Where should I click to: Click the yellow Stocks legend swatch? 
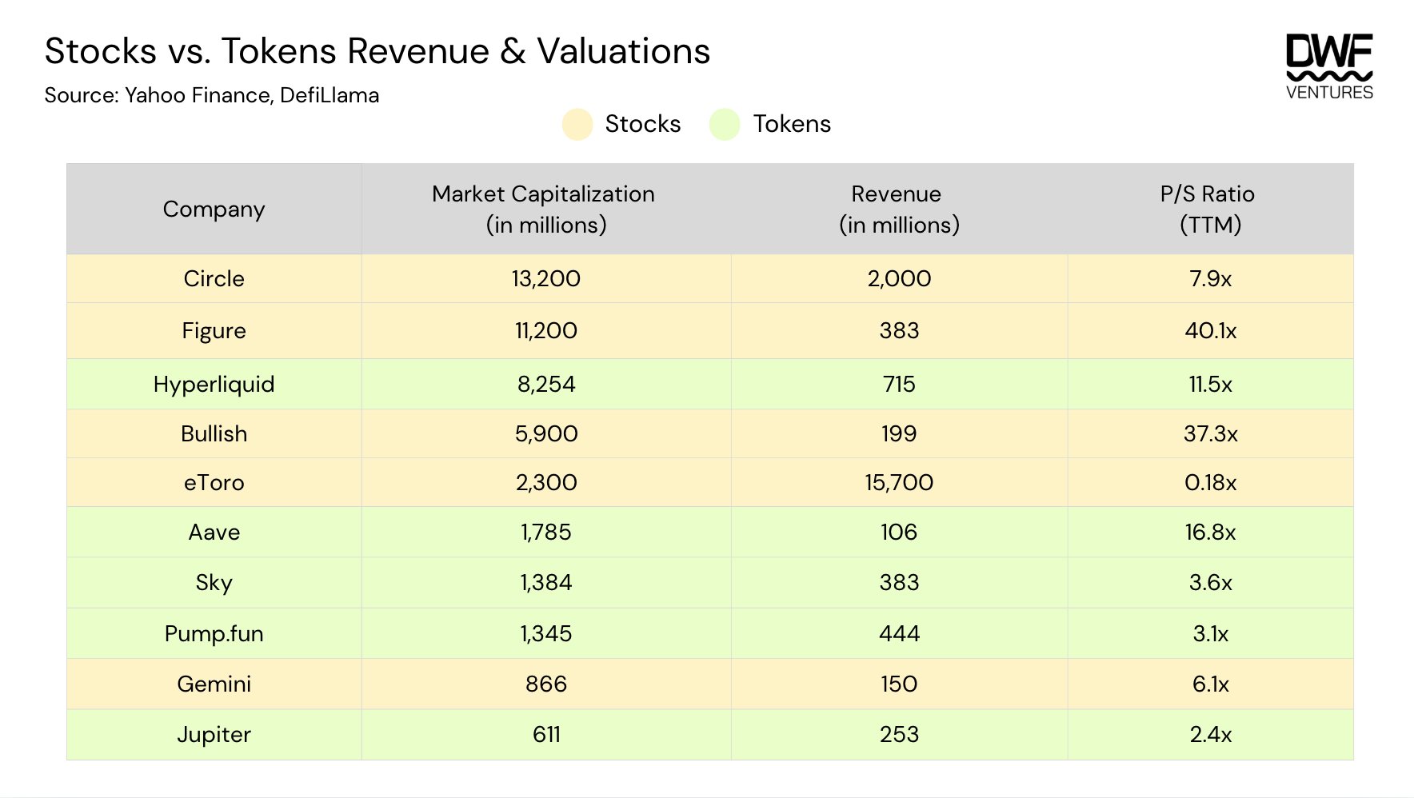pos(577,124)
